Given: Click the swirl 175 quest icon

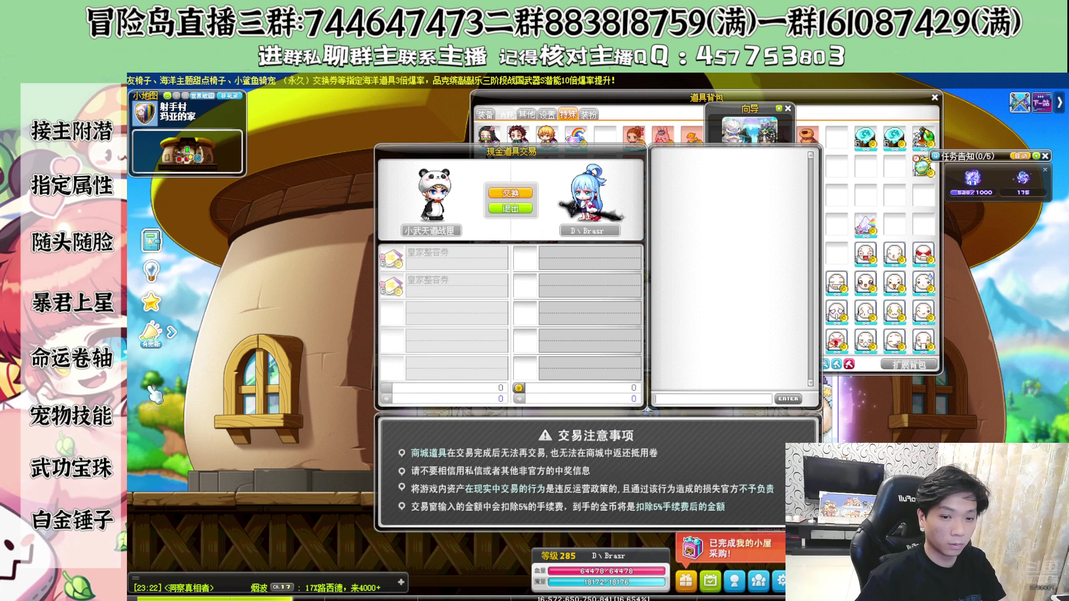Looking at the screenshot, I should click(x=1023, y=177).
